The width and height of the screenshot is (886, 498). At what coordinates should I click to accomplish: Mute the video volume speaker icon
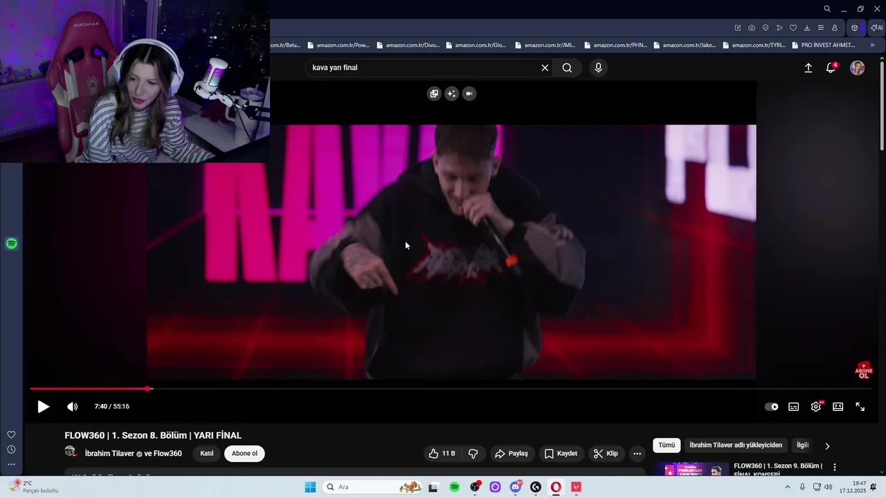point(72,407)
